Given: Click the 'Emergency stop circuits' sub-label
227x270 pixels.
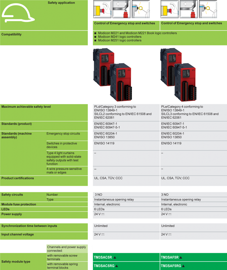Looking at the screenshot, I should [63, 133].
